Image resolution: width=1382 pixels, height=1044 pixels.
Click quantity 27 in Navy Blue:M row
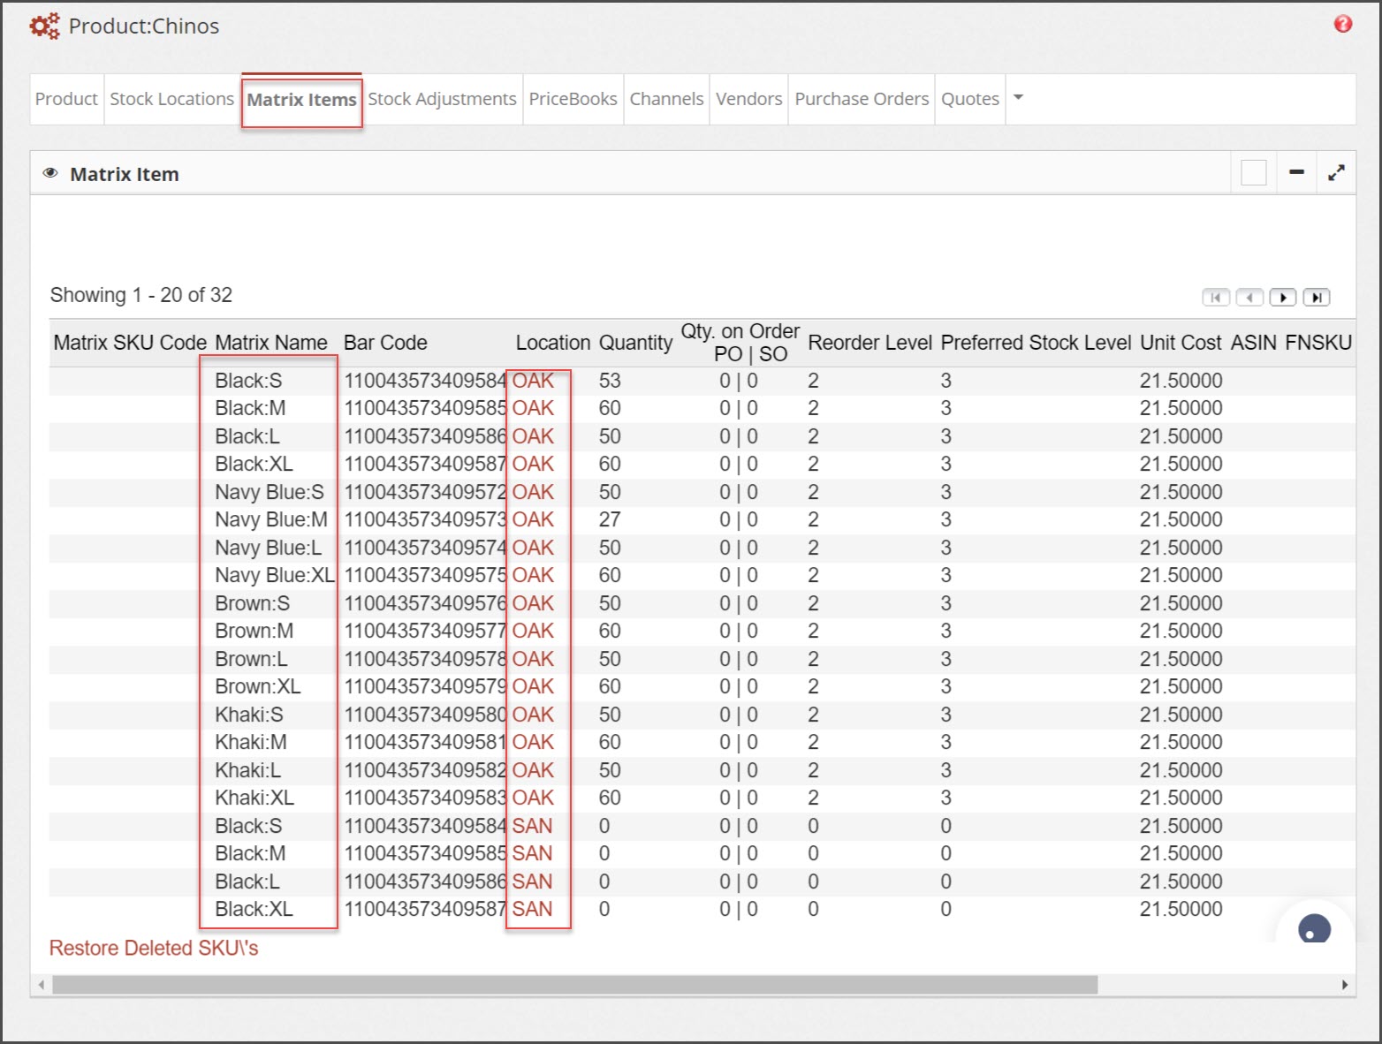[x=610, y=519]
